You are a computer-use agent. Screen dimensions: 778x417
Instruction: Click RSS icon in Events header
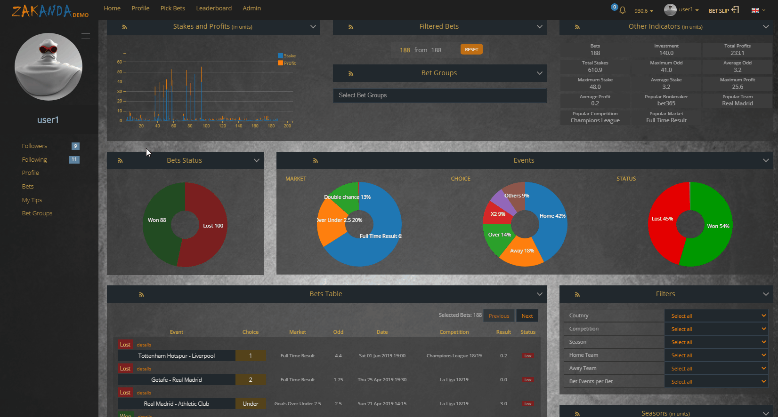315,161
